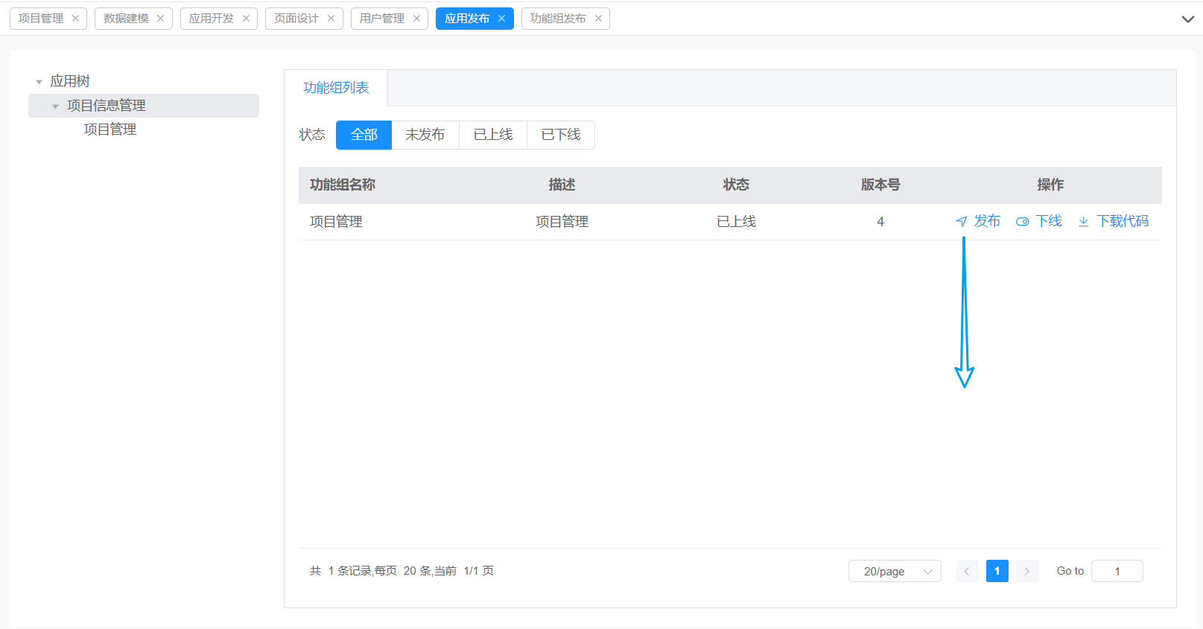Close the 用户管理 tab using the X icon
The image size is (1203, 629).
pos(416,19)
